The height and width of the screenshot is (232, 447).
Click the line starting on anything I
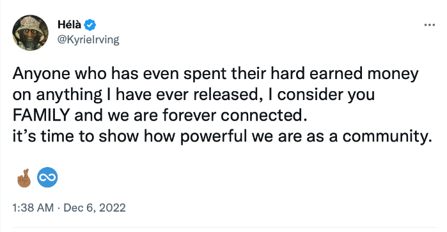tap(194, 95)
